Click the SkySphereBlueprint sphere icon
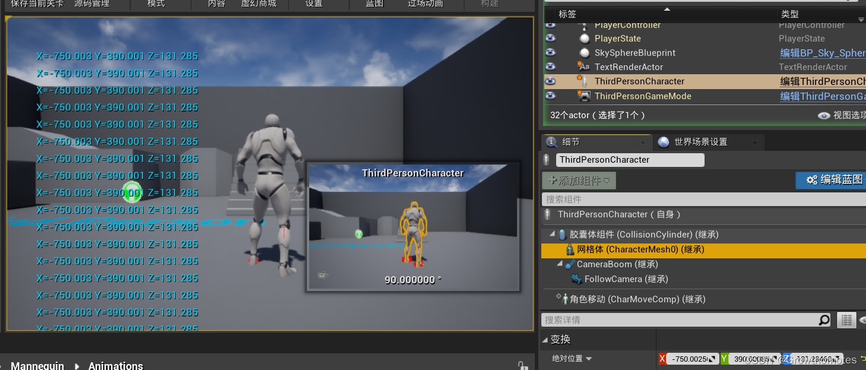The height and width of the screenshot is (370, 866). click(585, 53)
